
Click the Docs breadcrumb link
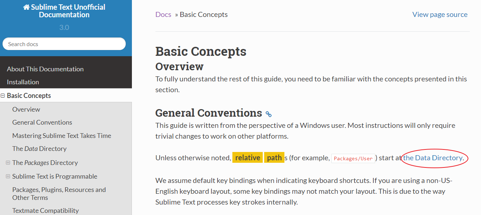163,15
